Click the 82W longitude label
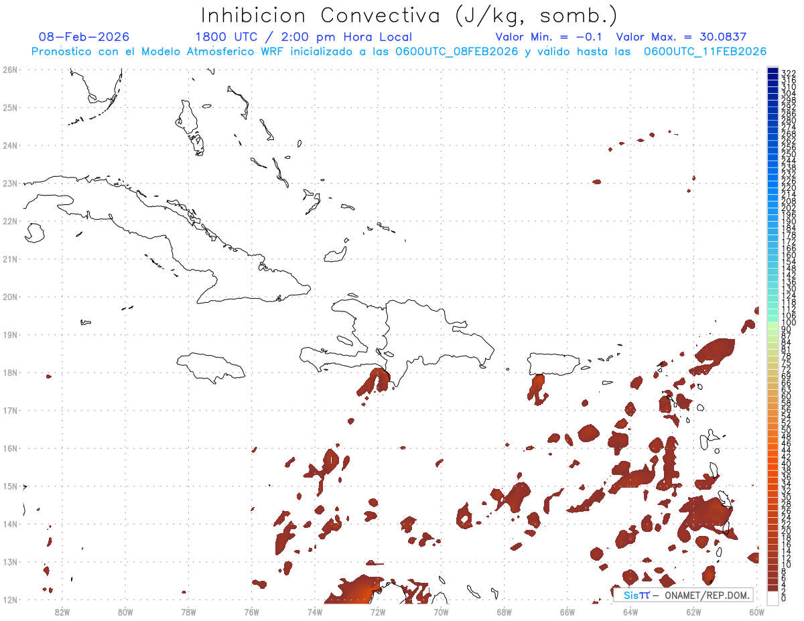This screenshot has height=621, width=804. coord(62,611)
